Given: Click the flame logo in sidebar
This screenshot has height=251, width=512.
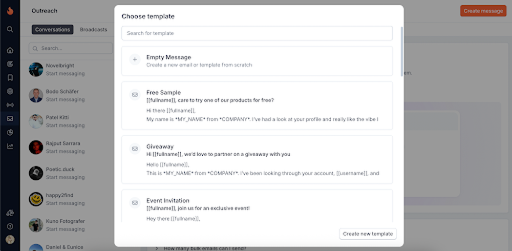Looking at the screenshot, I should [x=10, y=11].
